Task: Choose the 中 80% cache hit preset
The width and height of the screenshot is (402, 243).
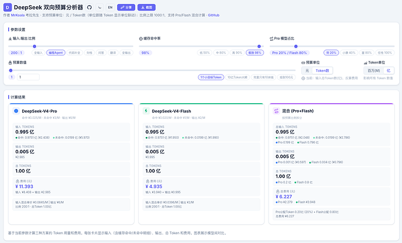Action: (x=221, y=53)
